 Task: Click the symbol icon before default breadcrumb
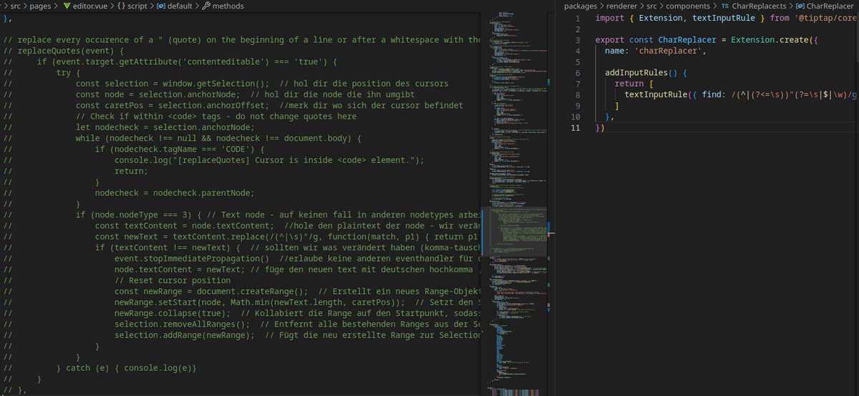161,6
